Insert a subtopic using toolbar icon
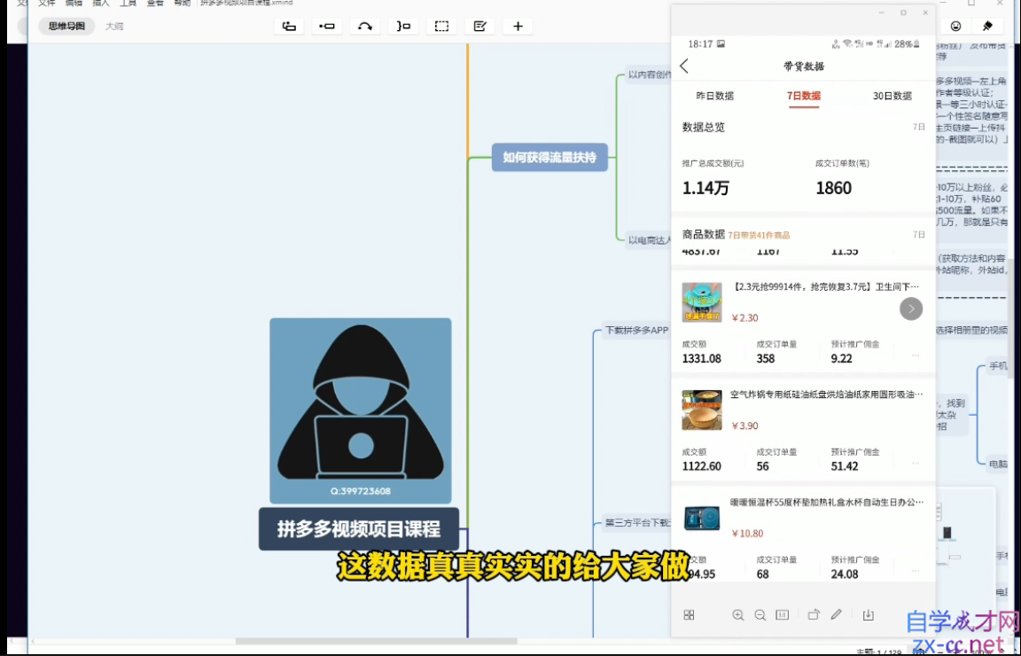Image resolution: width=1021 pixels, height=656 pixels. click(327, 26)
